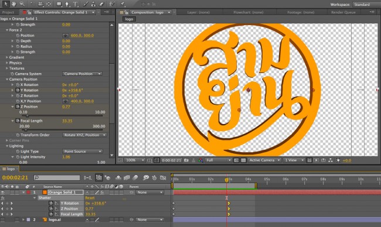
Task: Select the Unified Camera tool
Action: [x=40, y=4]
